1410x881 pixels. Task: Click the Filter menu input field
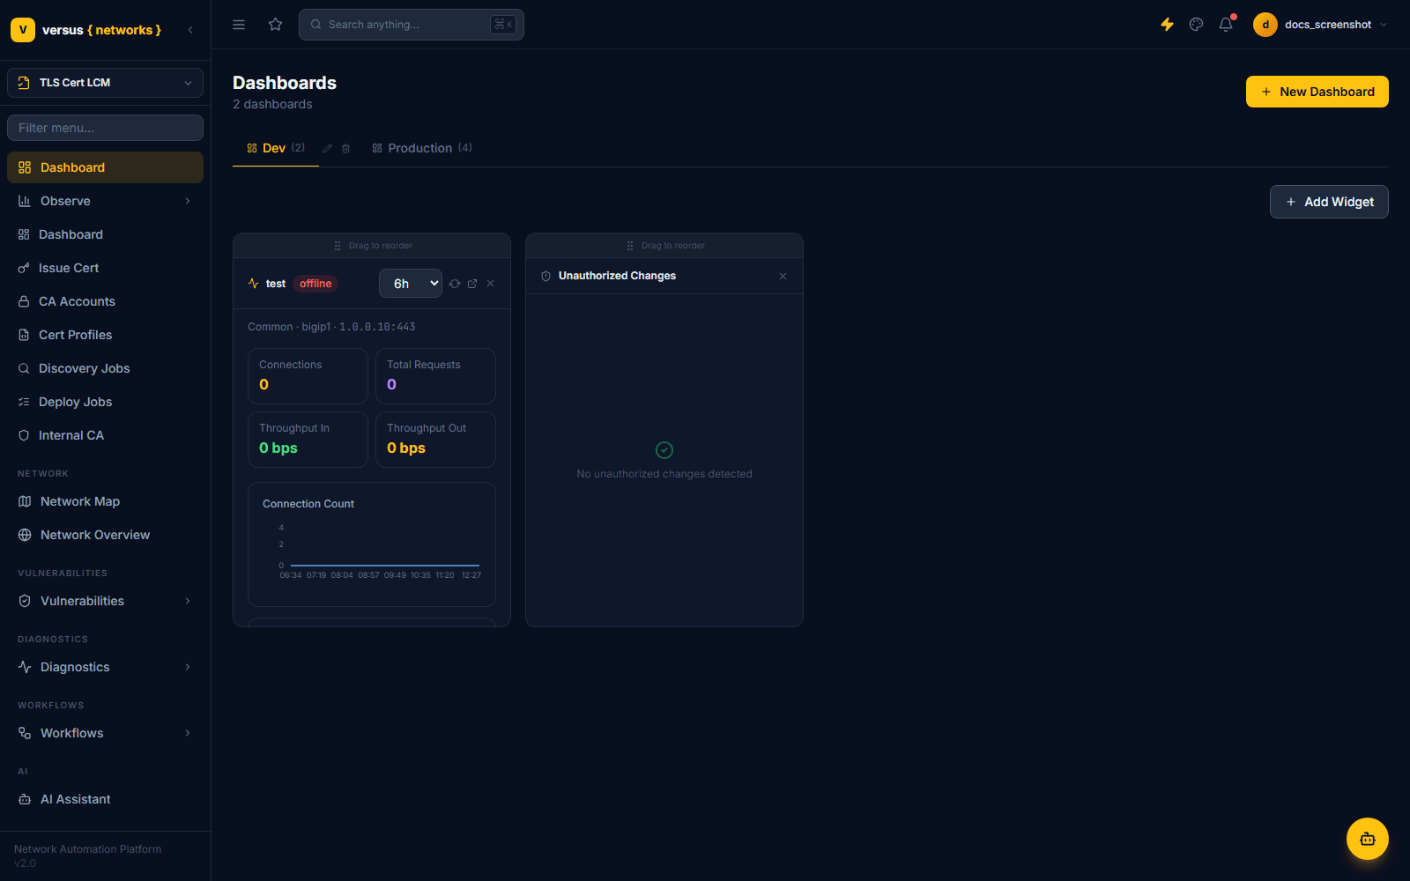[x=105, y=128]
